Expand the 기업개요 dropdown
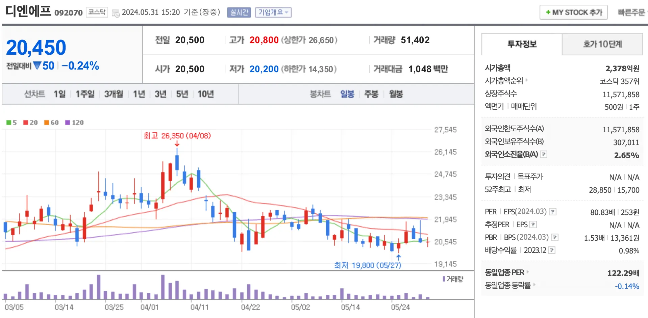 tap(273, 12)
